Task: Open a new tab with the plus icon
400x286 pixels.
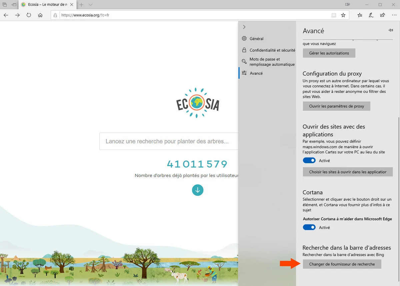Action: (82, 5)
